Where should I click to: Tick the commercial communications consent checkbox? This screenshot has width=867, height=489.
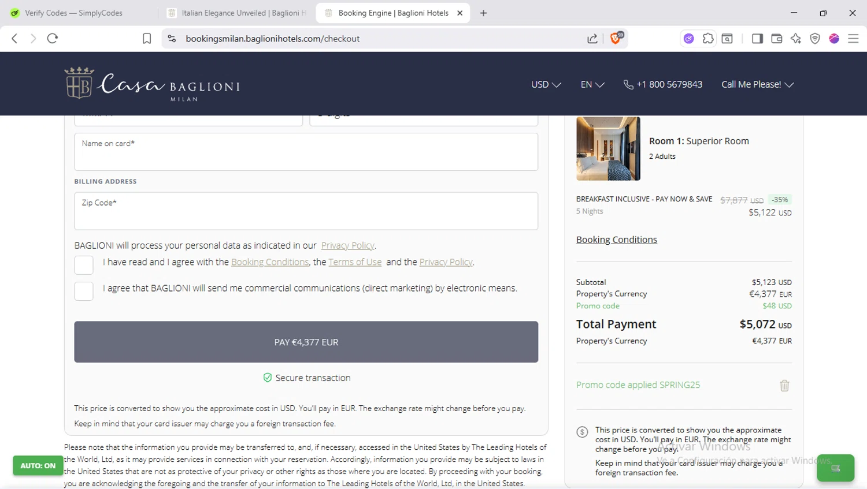click(x=84, y=291)
